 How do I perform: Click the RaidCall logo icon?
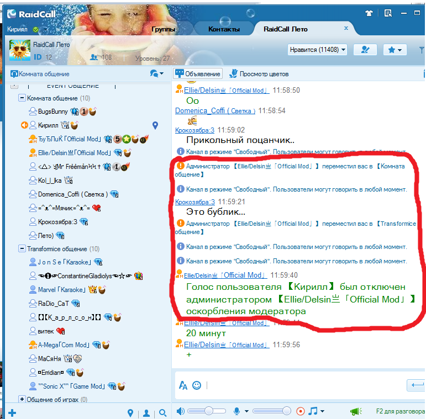12,14
